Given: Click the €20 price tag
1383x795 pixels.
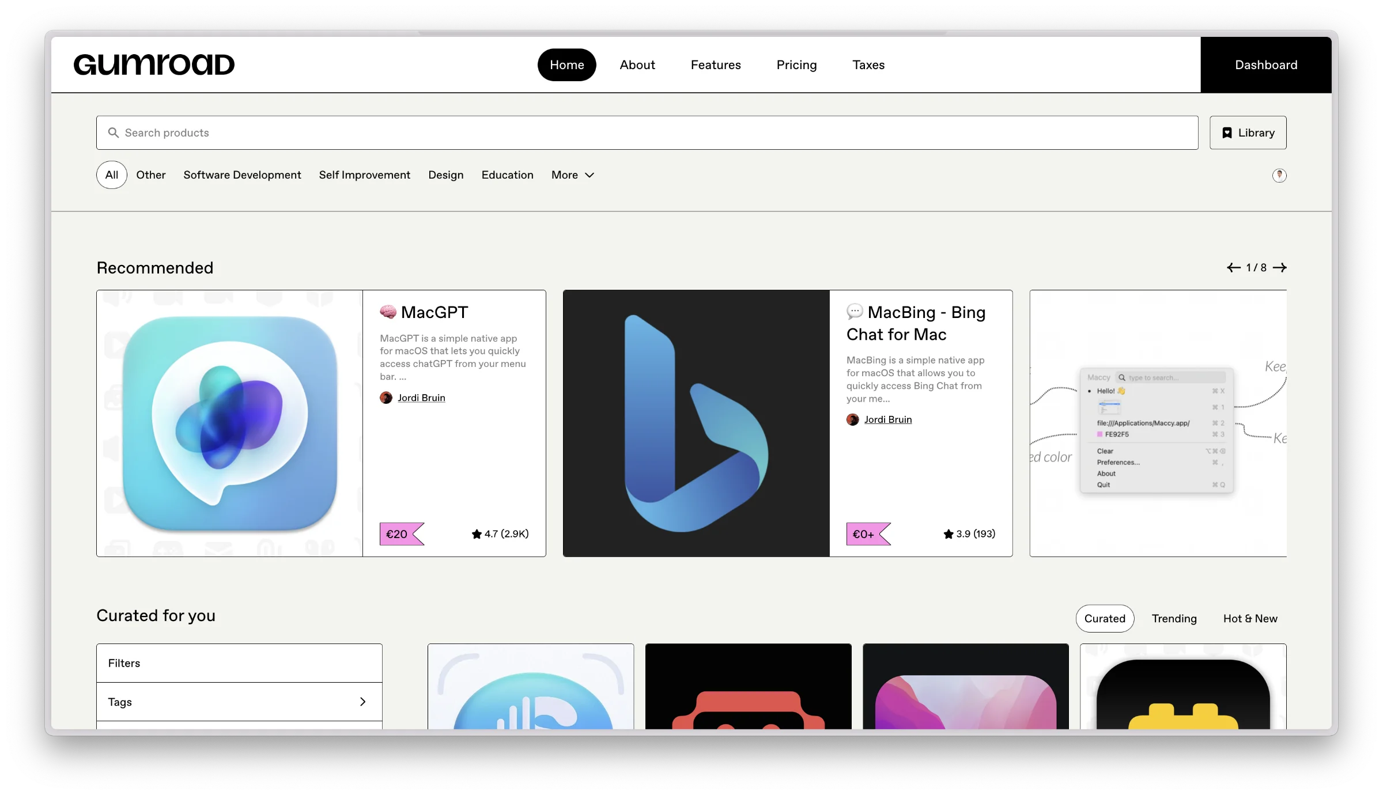Looking at the screenshot, I should pyautogui.click(x=402, y=534).
